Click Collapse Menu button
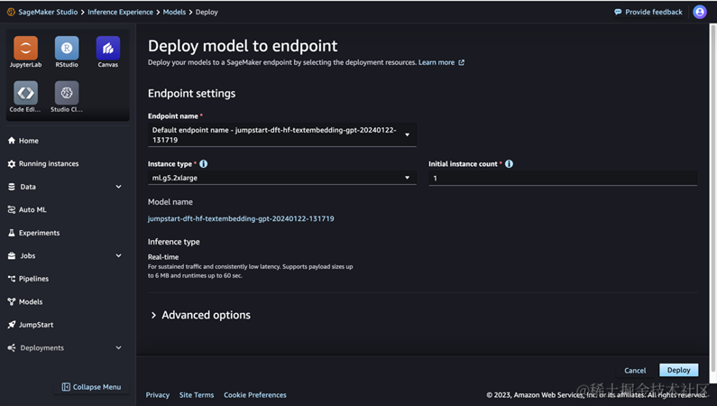The height and width of the screenshot is (406, 717). pos(91,387)
